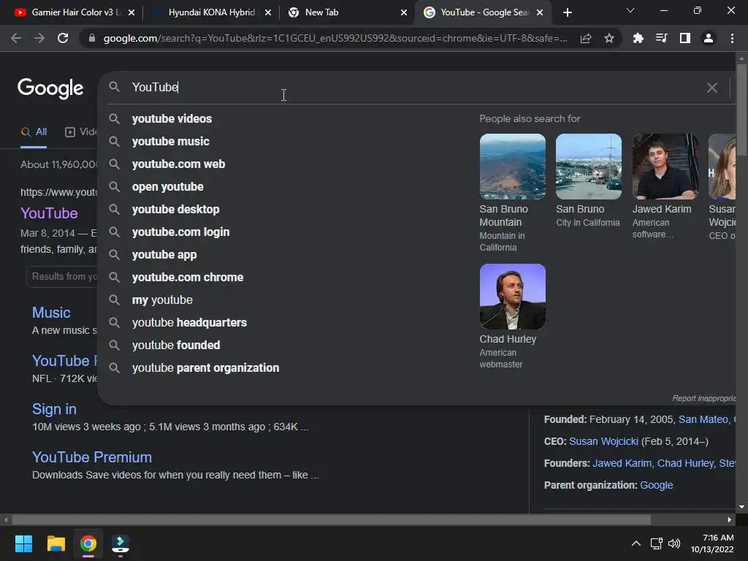The height and width of the screenshot is (561, 748).
Task: Open the Extensions puzzle icon
Action: click(638, 38)
